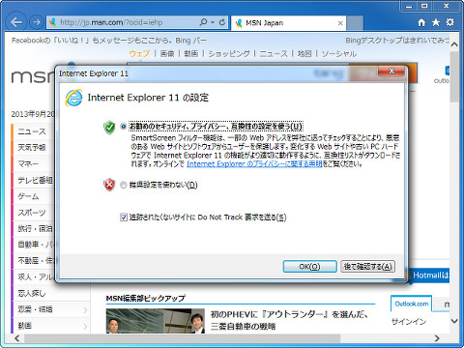This screenshot has width=464, height=348.
Task: Switch to the Outlook.com tab
Action: (x=412, y=304)
